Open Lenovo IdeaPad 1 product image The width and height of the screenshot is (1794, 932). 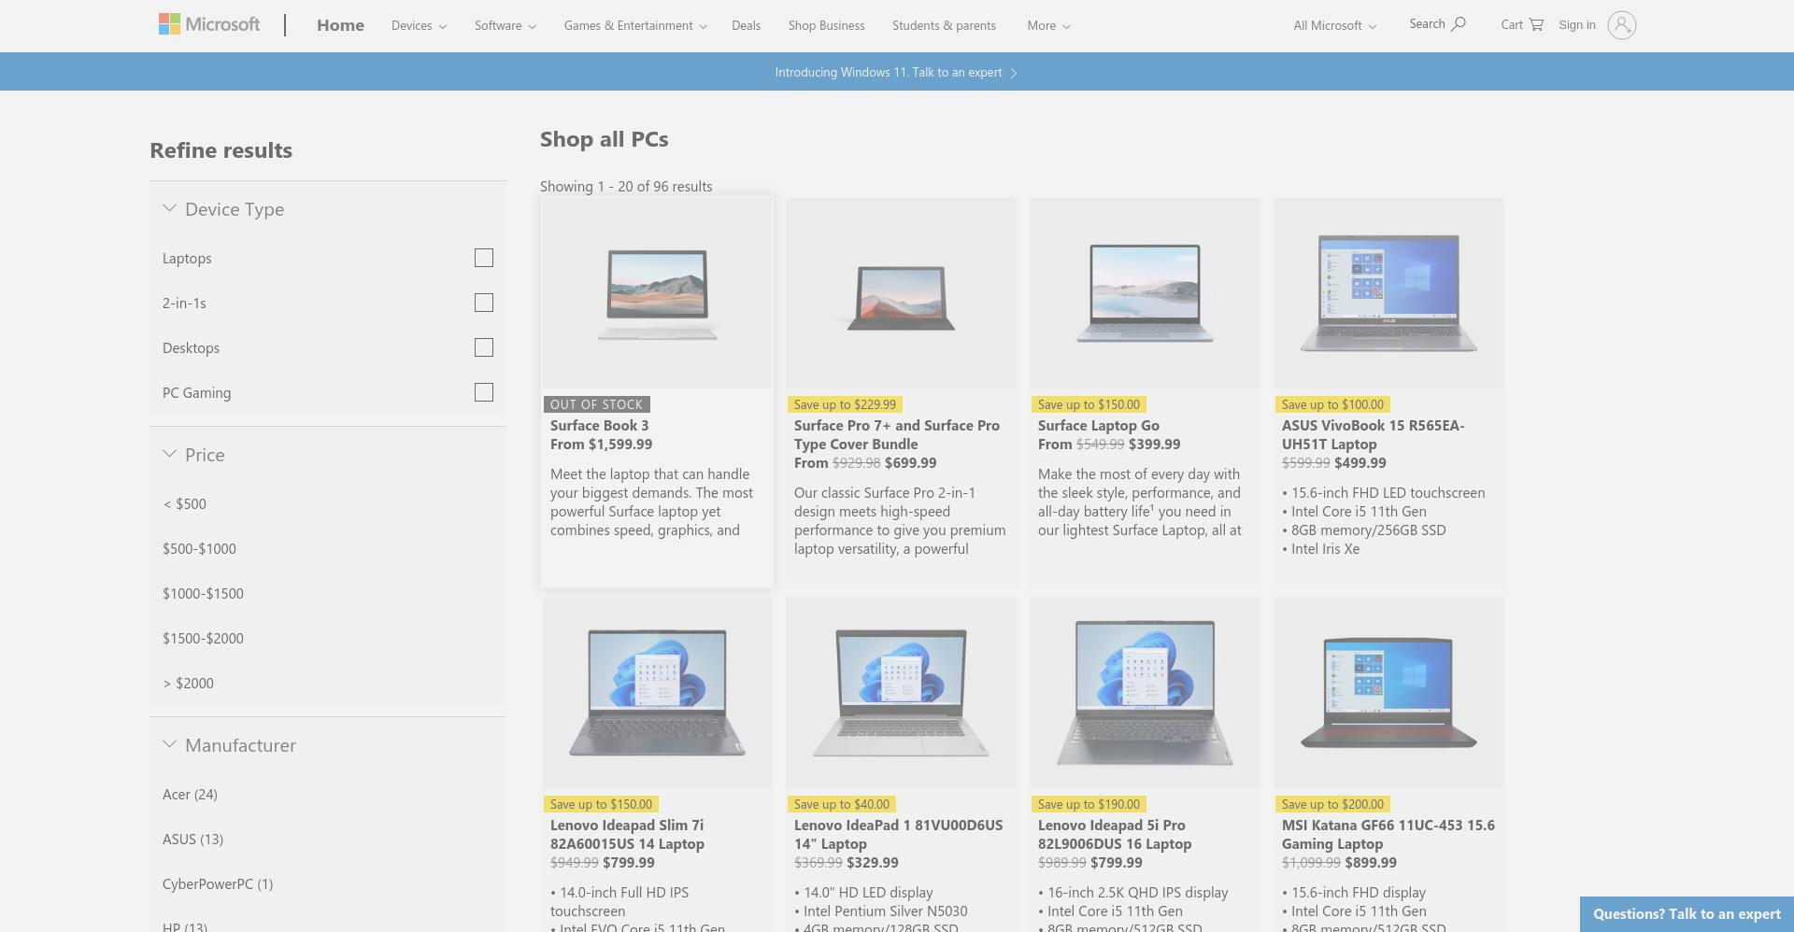tap(901, 693)
